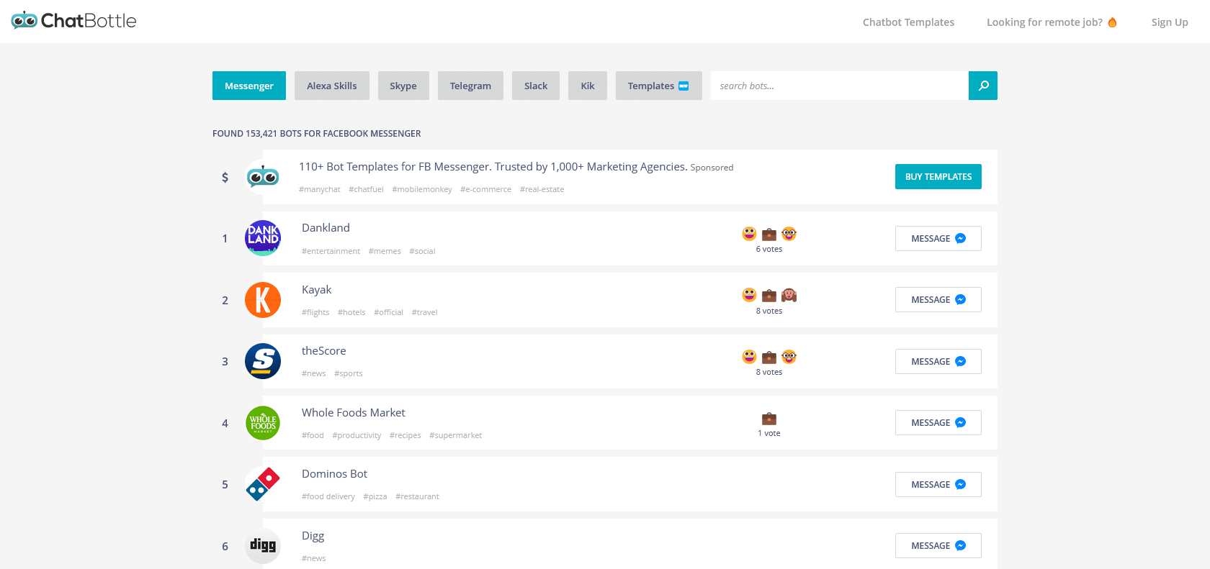Image resolution: width=1210 pixels, height=569 pixels.
Task: Filter by #real-estate tag
Action: [542, 190]
